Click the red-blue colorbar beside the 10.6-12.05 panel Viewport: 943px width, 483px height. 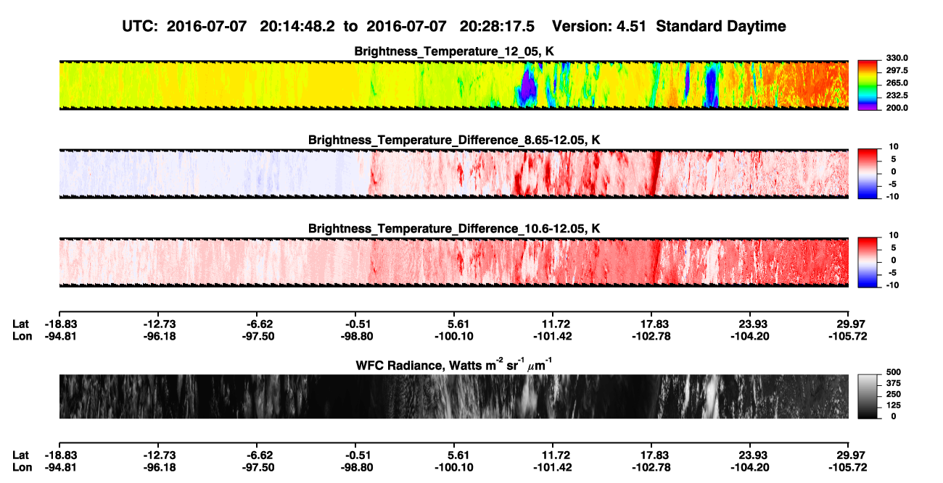tap(868, 262)
